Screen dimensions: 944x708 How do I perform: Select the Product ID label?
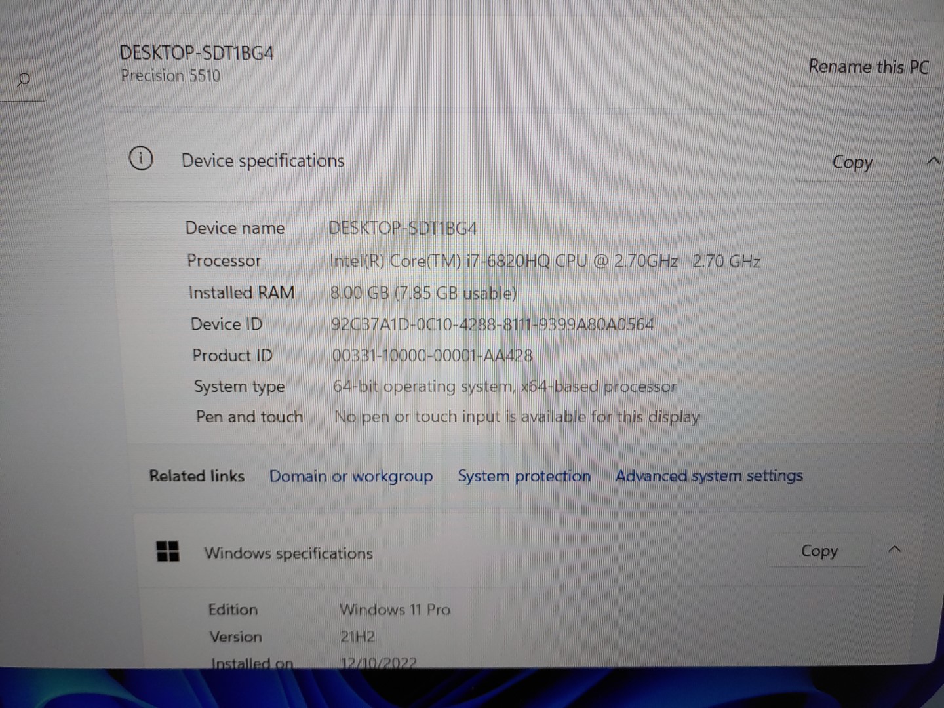tap(232, 355)
